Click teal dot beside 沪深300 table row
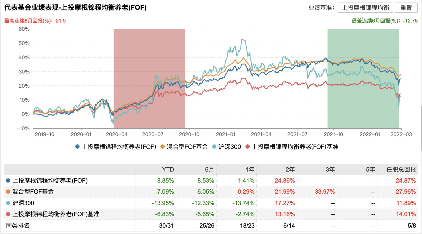The width and height of the screenshot is (422, 234). point(8,203)
